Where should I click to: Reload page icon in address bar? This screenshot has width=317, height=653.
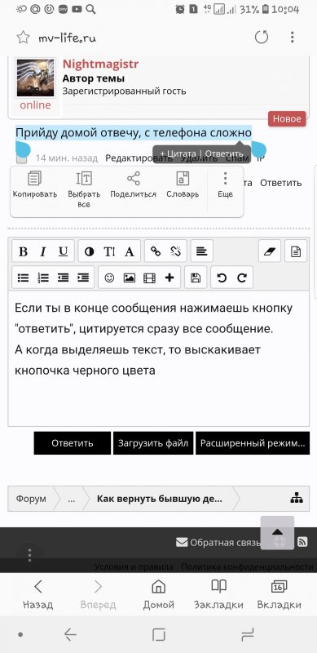[262, 38]
